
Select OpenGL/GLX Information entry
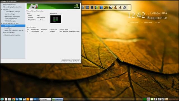[12, 16]
